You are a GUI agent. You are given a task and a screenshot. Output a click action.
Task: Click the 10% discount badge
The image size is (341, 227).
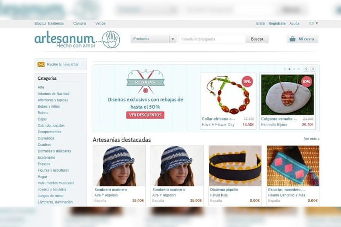306,82
